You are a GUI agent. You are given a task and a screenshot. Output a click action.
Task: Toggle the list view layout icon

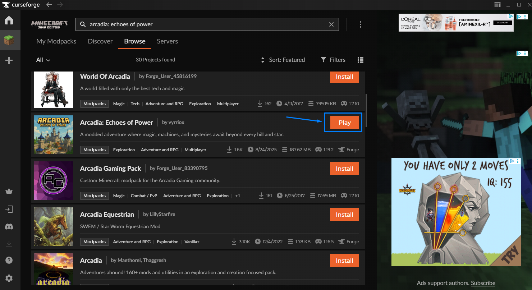361,60
